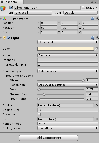Viewport: 99px width, 143px height.
Task: Disable the Directional Light object checkbox
Action: (11, 8)
